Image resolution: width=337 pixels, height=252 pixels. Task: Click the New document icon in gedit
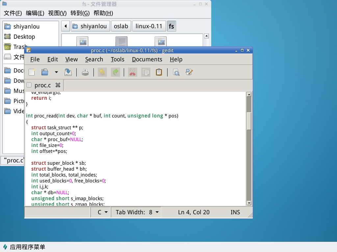tap(32, 72)
